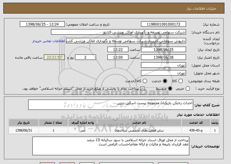
Task: Click the validity time field 12:00
Action: [118, 57]
